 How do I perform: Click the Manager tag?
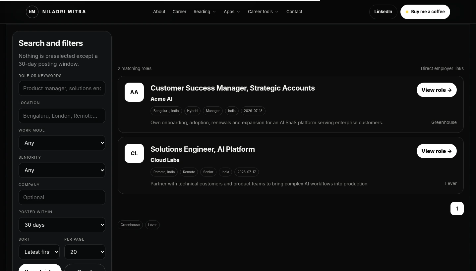tap(213, 111)
